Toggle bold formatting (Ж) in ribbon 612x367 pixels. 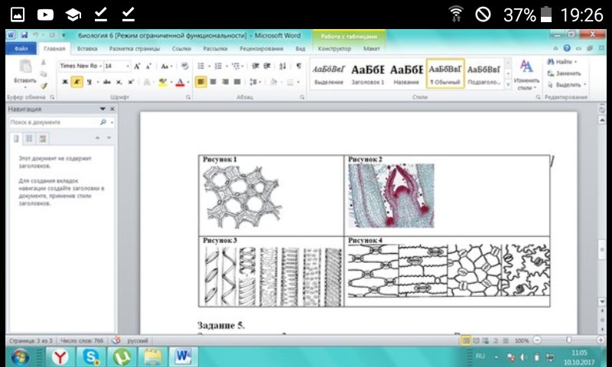coord(65,82)
